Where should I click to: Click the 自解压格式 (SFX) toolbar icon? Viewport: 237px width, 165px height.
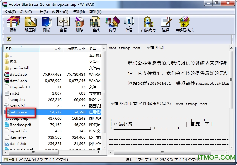tap(184, 22)
